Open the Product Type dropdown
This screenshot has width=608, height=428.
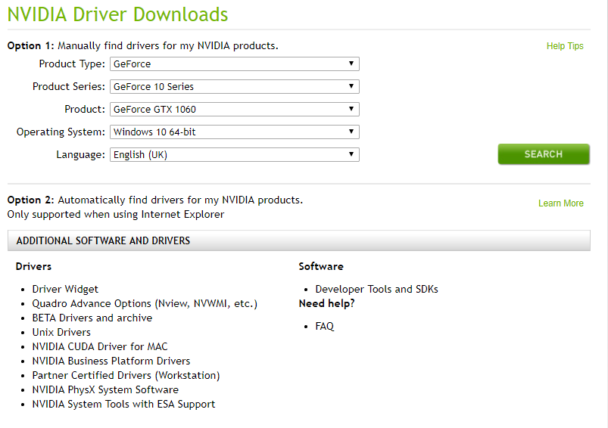(235, 64)
